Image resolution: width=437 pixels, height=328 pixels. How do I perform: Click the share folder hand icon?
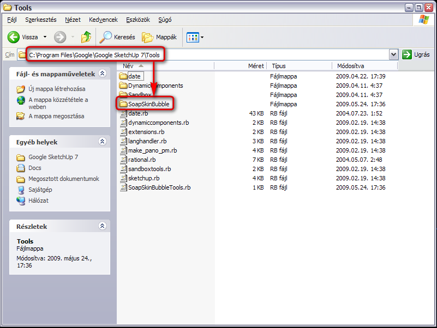click(21, 116)
